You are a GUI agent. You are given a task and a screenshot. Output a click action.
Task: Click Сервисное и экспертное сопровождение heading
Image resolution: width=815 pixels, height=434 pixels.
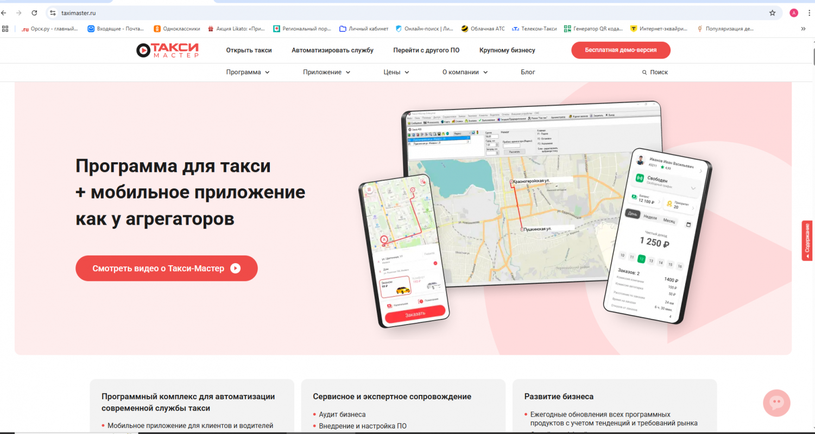(x=392, y=397)
